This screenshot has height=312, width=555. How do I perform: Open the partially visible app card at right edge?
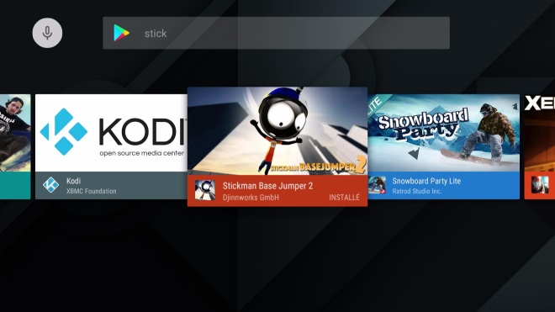(x=539, y=146)
